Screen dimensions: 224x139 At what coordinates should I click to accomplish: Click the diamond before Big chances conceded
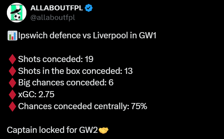click(13, 83)
